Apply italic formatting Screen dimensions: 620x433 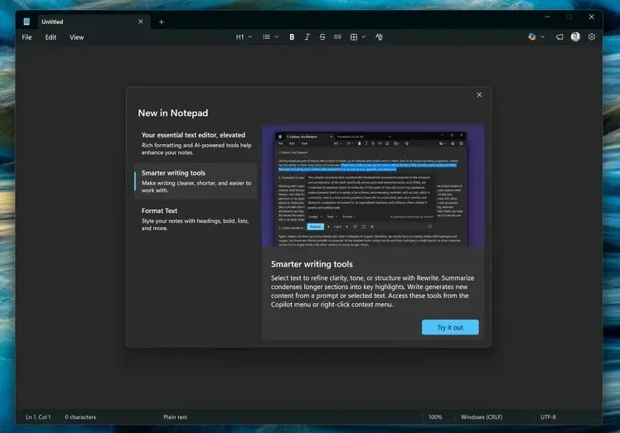pos(307,36)
